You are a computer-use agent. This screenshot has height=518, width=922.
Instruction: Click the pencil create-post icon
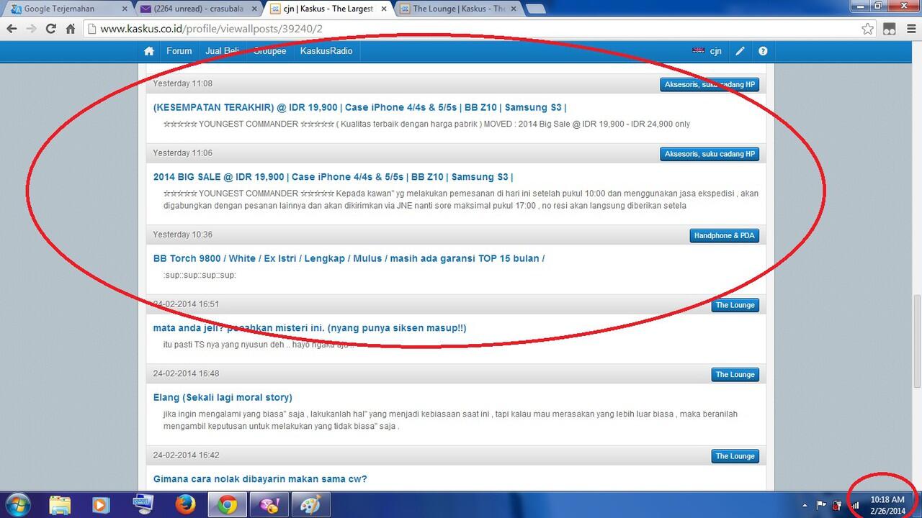tap(740, 51)
